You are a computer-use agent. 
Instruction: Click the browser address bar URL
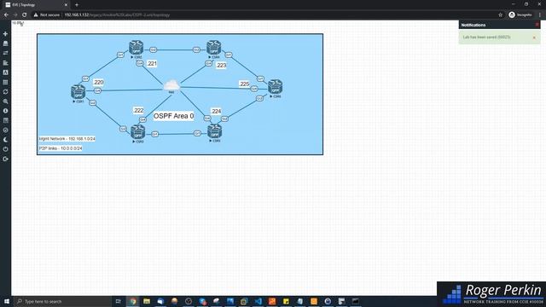[117, 15]
